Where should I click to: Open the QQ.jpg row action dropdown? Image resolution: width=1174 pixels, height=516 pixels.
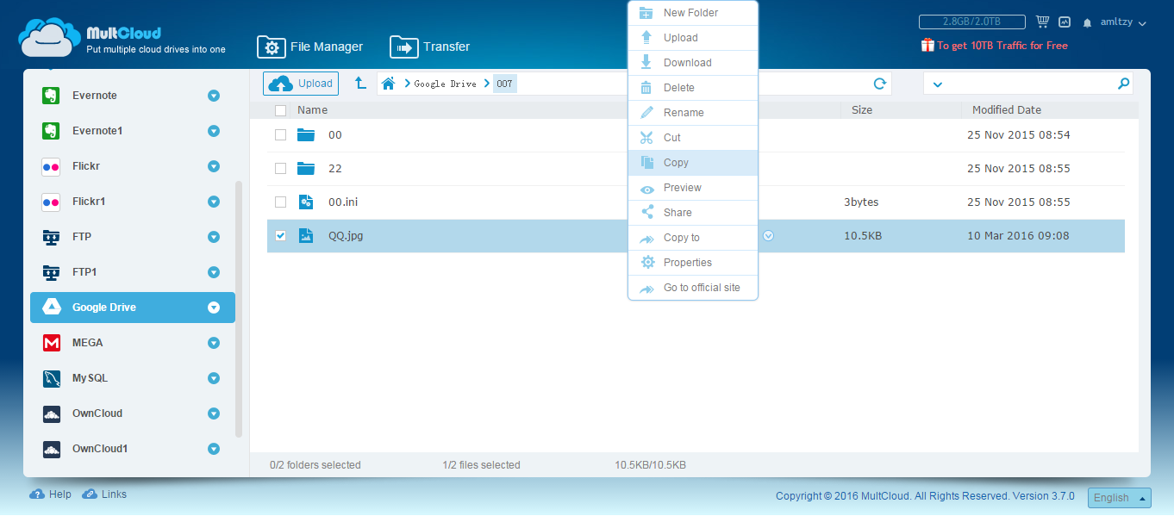[x=768, y=236]
